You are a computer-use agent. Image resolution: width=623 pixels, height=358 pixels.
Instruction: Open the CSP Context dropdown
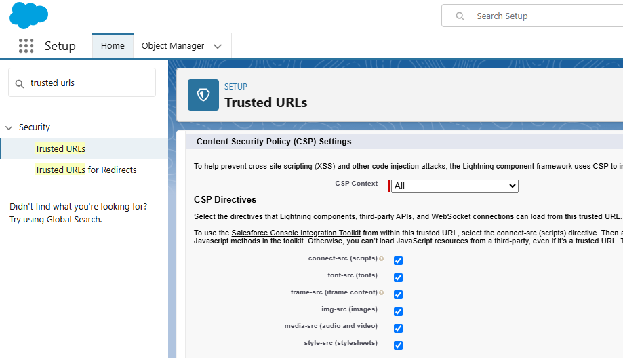pyautogui.click(x=454, y=186)
